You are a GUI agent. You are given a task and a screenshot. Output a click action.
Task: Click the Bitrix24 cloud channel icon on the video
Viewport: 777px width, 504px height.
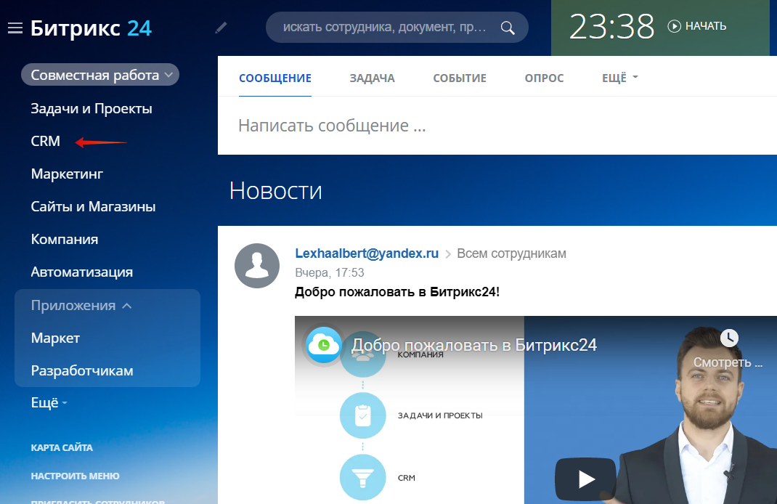(x=324, y=344)
